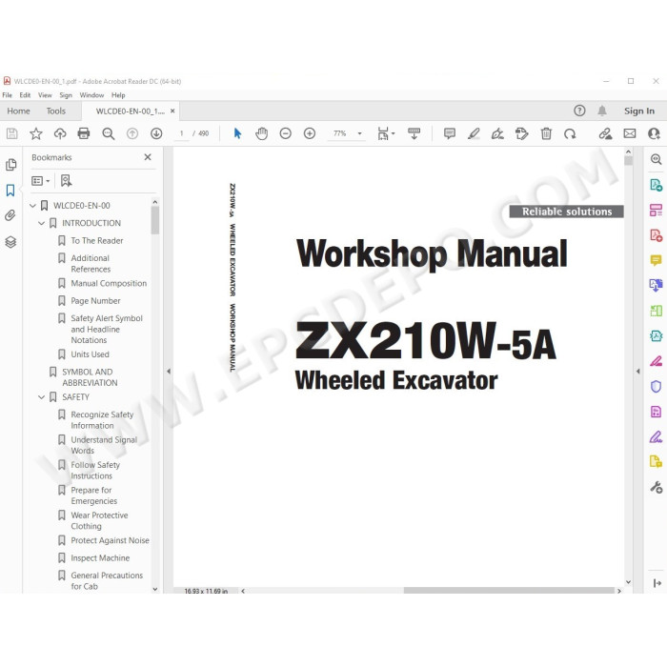667x667 pixels.
Task: Switch to the Tools tab
Action: (x=55, y=111)
